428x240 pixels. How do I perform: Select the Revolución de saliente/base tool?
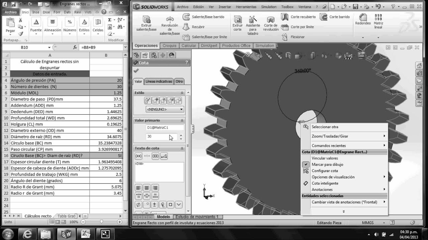pos(170,25)
